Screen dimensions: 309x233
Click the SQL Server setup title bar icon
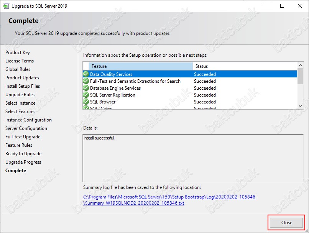[x=6, y=6]
